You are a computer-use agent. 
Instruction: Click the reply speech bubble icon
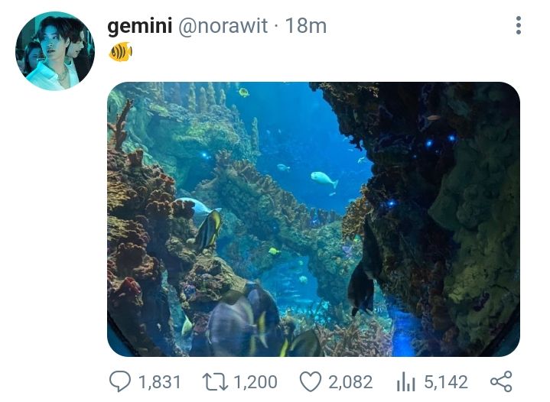[122, 381]
